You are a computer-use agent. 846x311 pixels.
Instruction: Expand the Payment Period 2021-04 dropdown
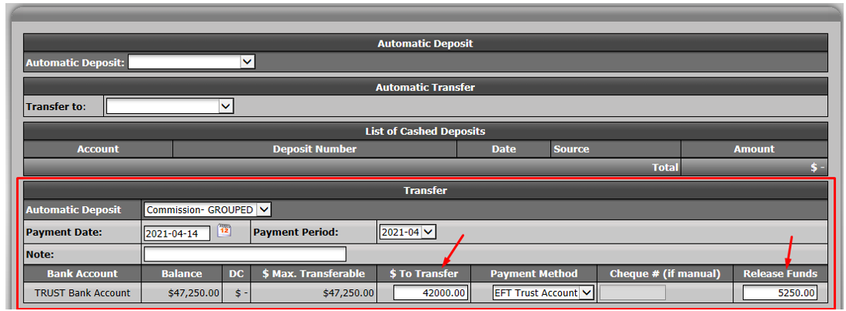tap(407, 233)
